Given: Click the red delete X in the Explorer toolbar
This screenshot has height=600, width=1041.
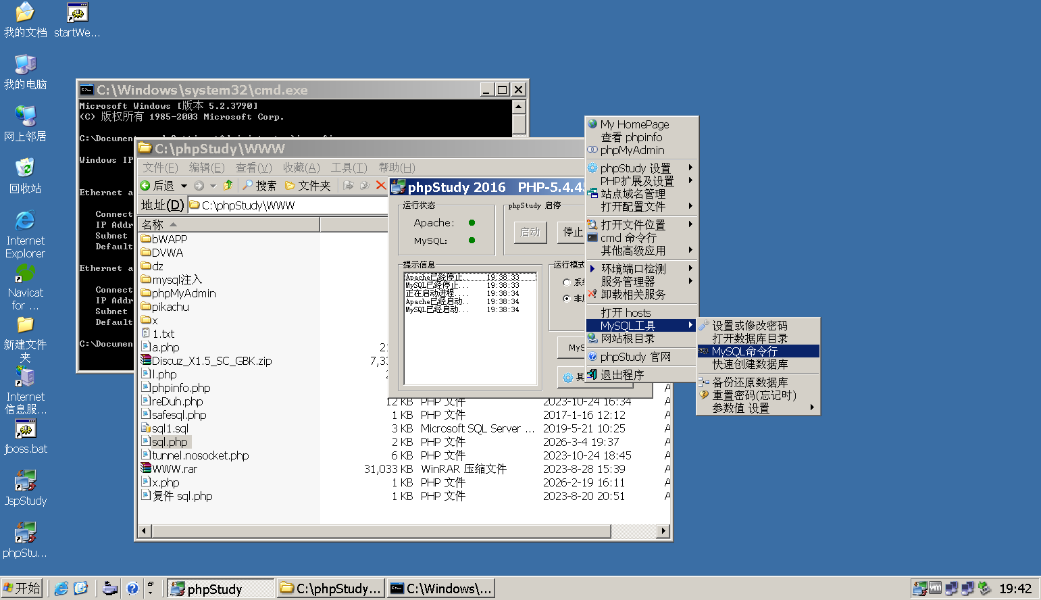Looking at the screenshot, I should point(381,185).
